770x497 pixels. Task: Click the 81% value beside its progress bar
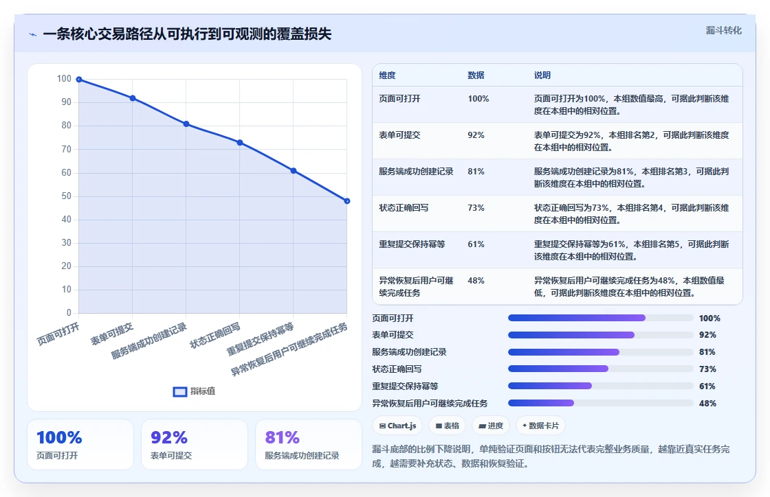(x=707, y=352)
